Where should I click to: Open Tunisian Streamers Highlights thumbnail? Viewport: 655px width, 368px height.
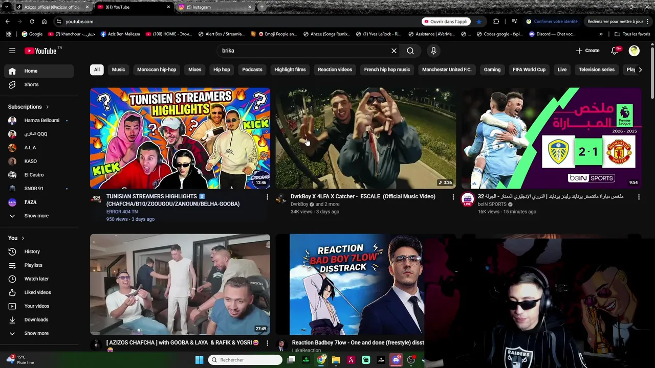180,138
